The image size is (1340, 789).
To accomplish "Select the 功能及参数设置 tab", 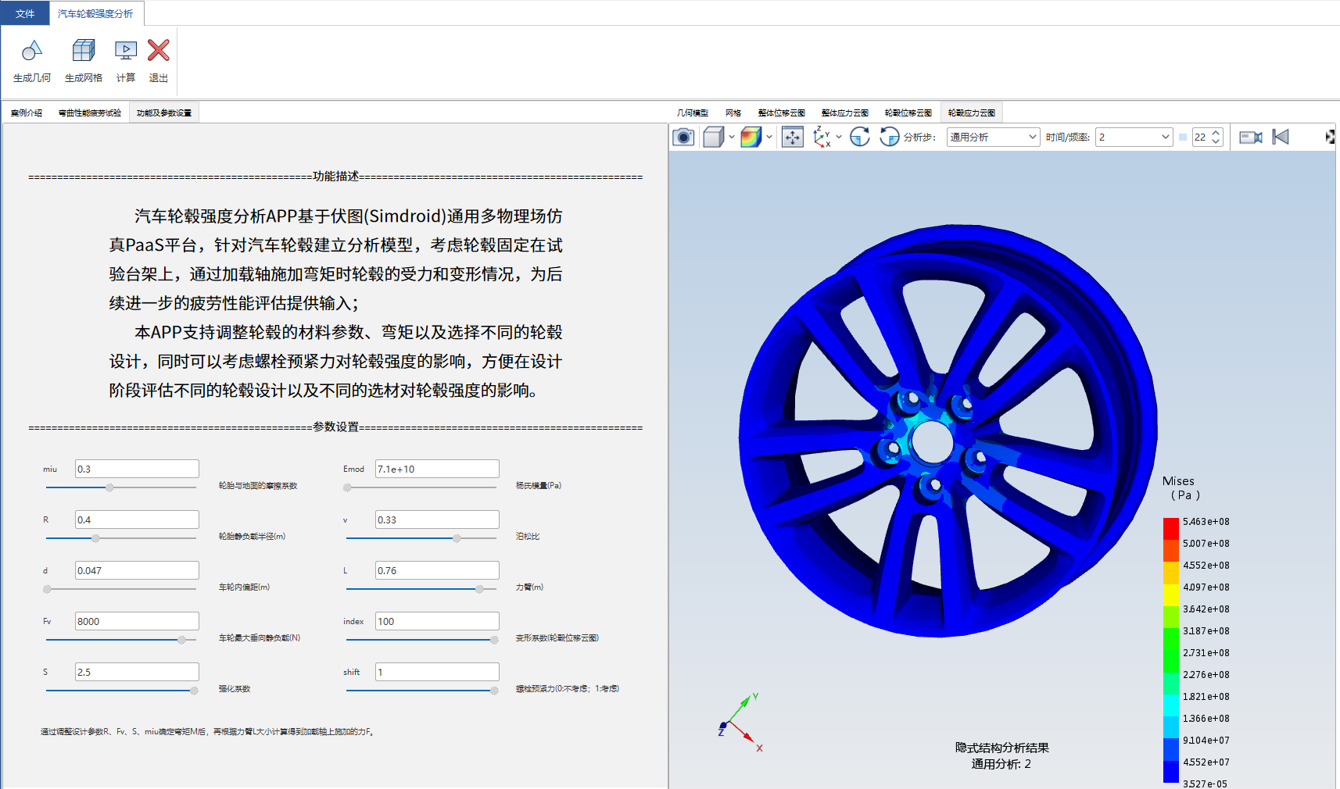I will 164,112.
